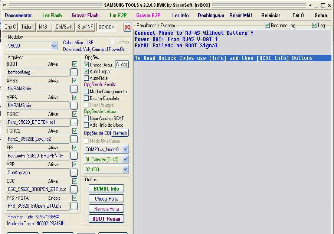Enable Mudar Carregamento option
The image size is (334, 234).
[86, 91]
